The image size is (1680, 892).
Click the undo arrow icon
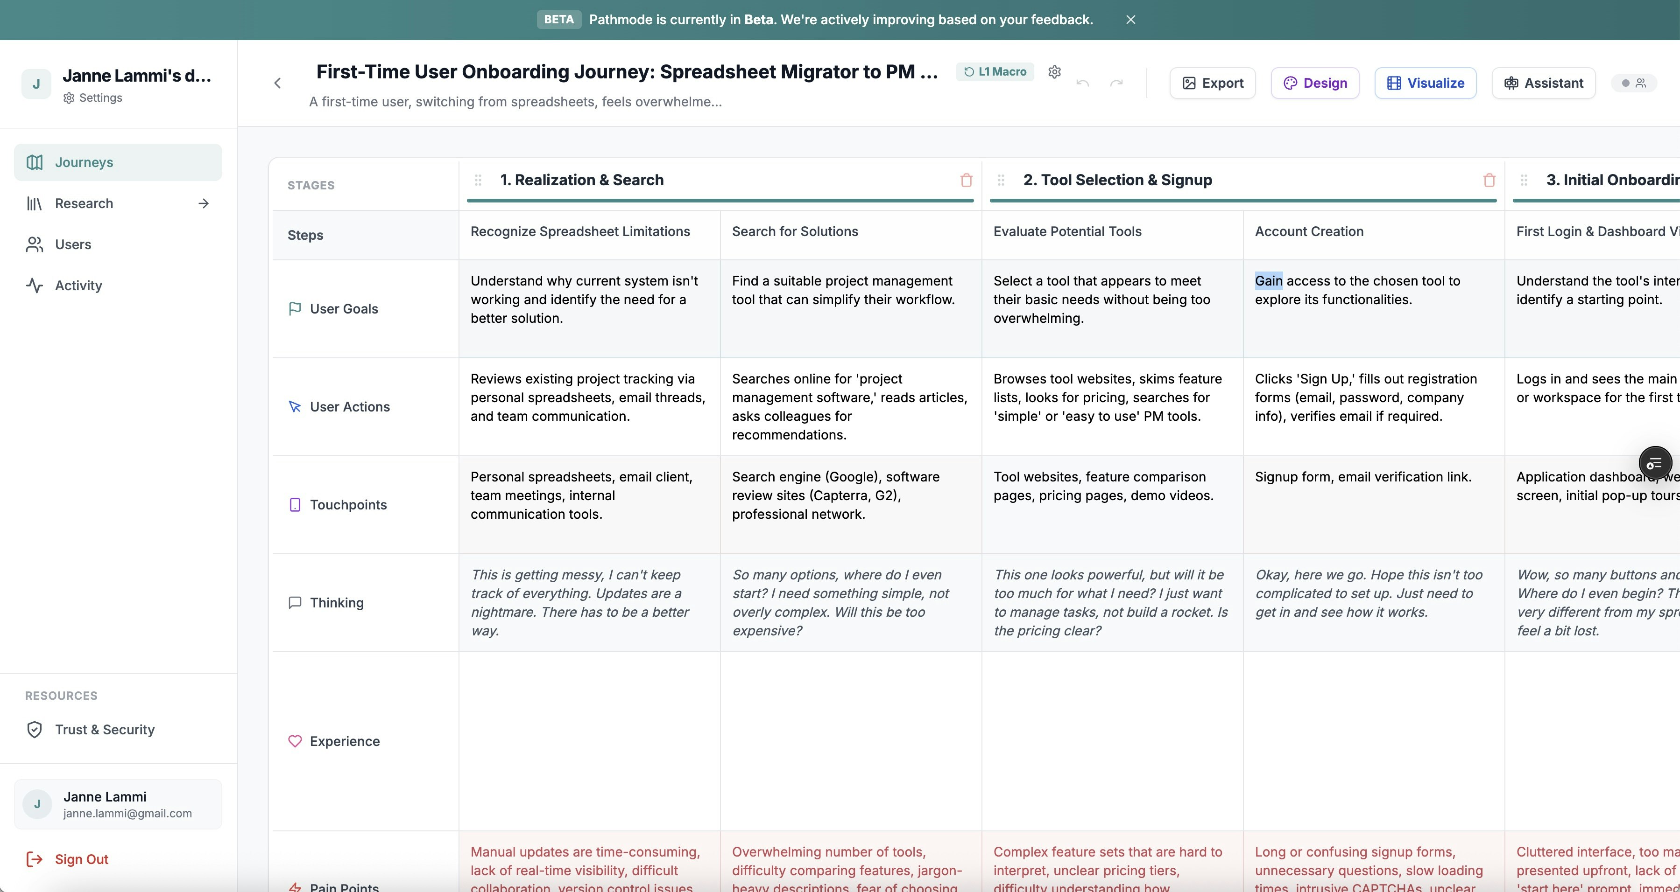1083,83
